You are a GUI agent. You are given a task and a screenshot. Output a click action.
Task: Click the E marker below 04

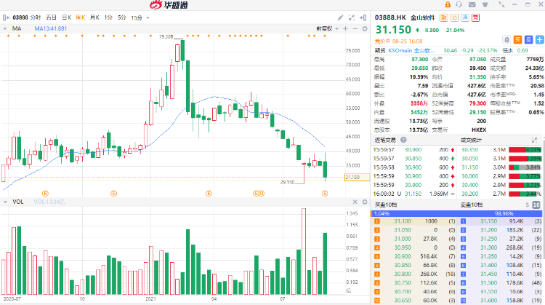209,193
